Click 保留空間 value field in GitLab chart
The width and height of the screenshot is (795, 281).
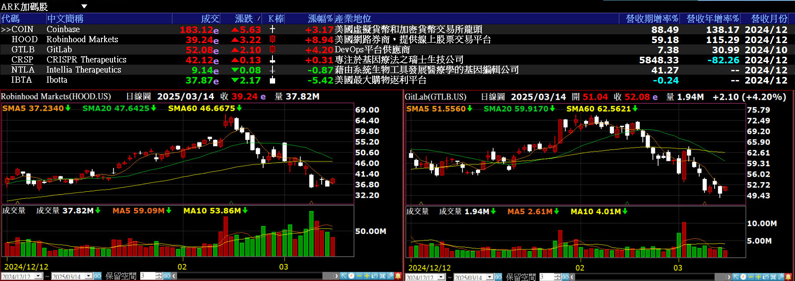(x=546, y=277)
